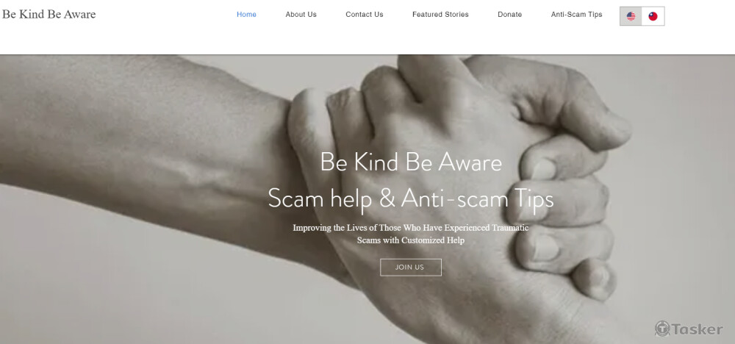The width and height of the screenshot is (735, 344).
Task: Select the Be Kind Be Aware hero heading
Action: point(411,162)
